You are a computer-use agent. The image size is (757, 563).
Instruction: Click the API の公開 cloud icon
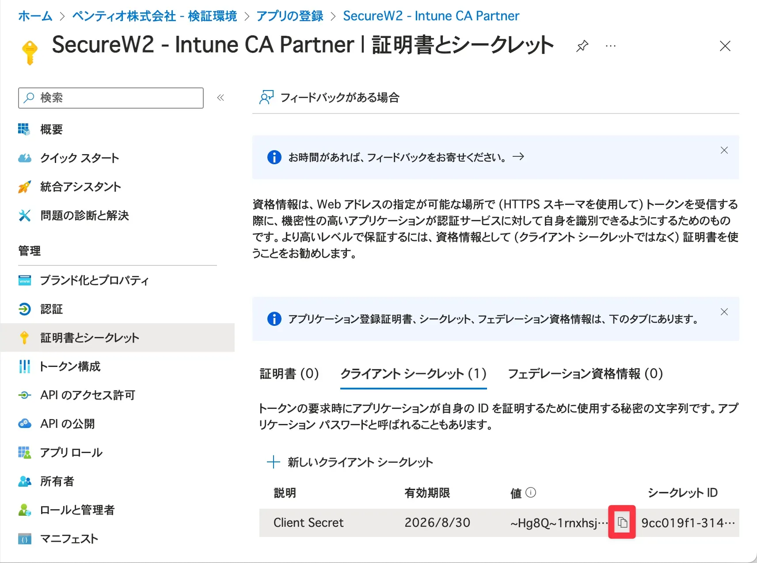24,424
